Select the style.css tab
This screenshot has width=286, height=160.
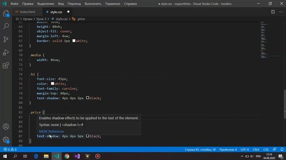click(56, 12)
